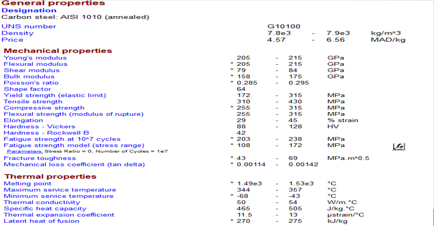The image size is (434, 226).
Task: Click Fatigue strength at 10^7 cycles link
Action: 62,139
